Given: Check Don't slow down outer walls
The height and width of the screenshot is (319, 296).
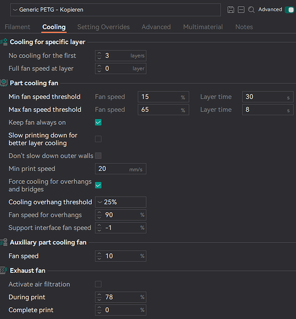Looking at the screenshot, I should click(98, 156).
